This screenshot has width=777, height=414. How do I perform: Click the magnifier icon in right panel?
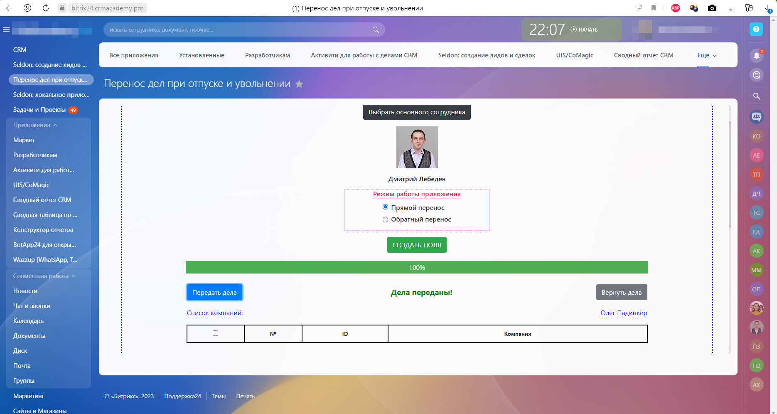pyautogui.click(x=757, y=96)
